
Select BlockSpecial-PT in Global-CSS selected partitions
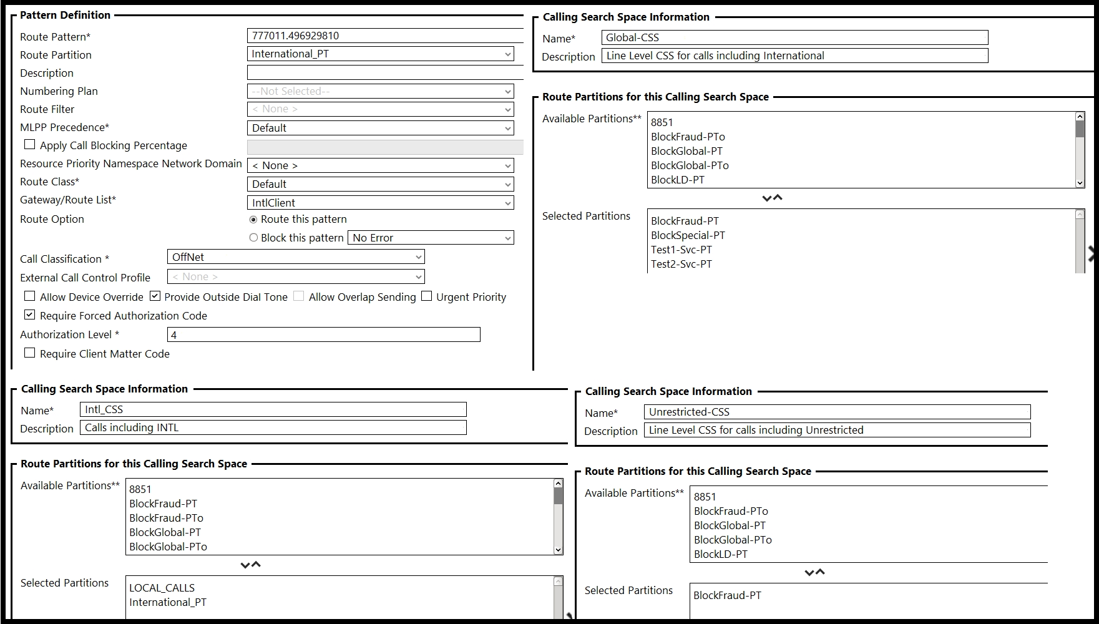688,235
